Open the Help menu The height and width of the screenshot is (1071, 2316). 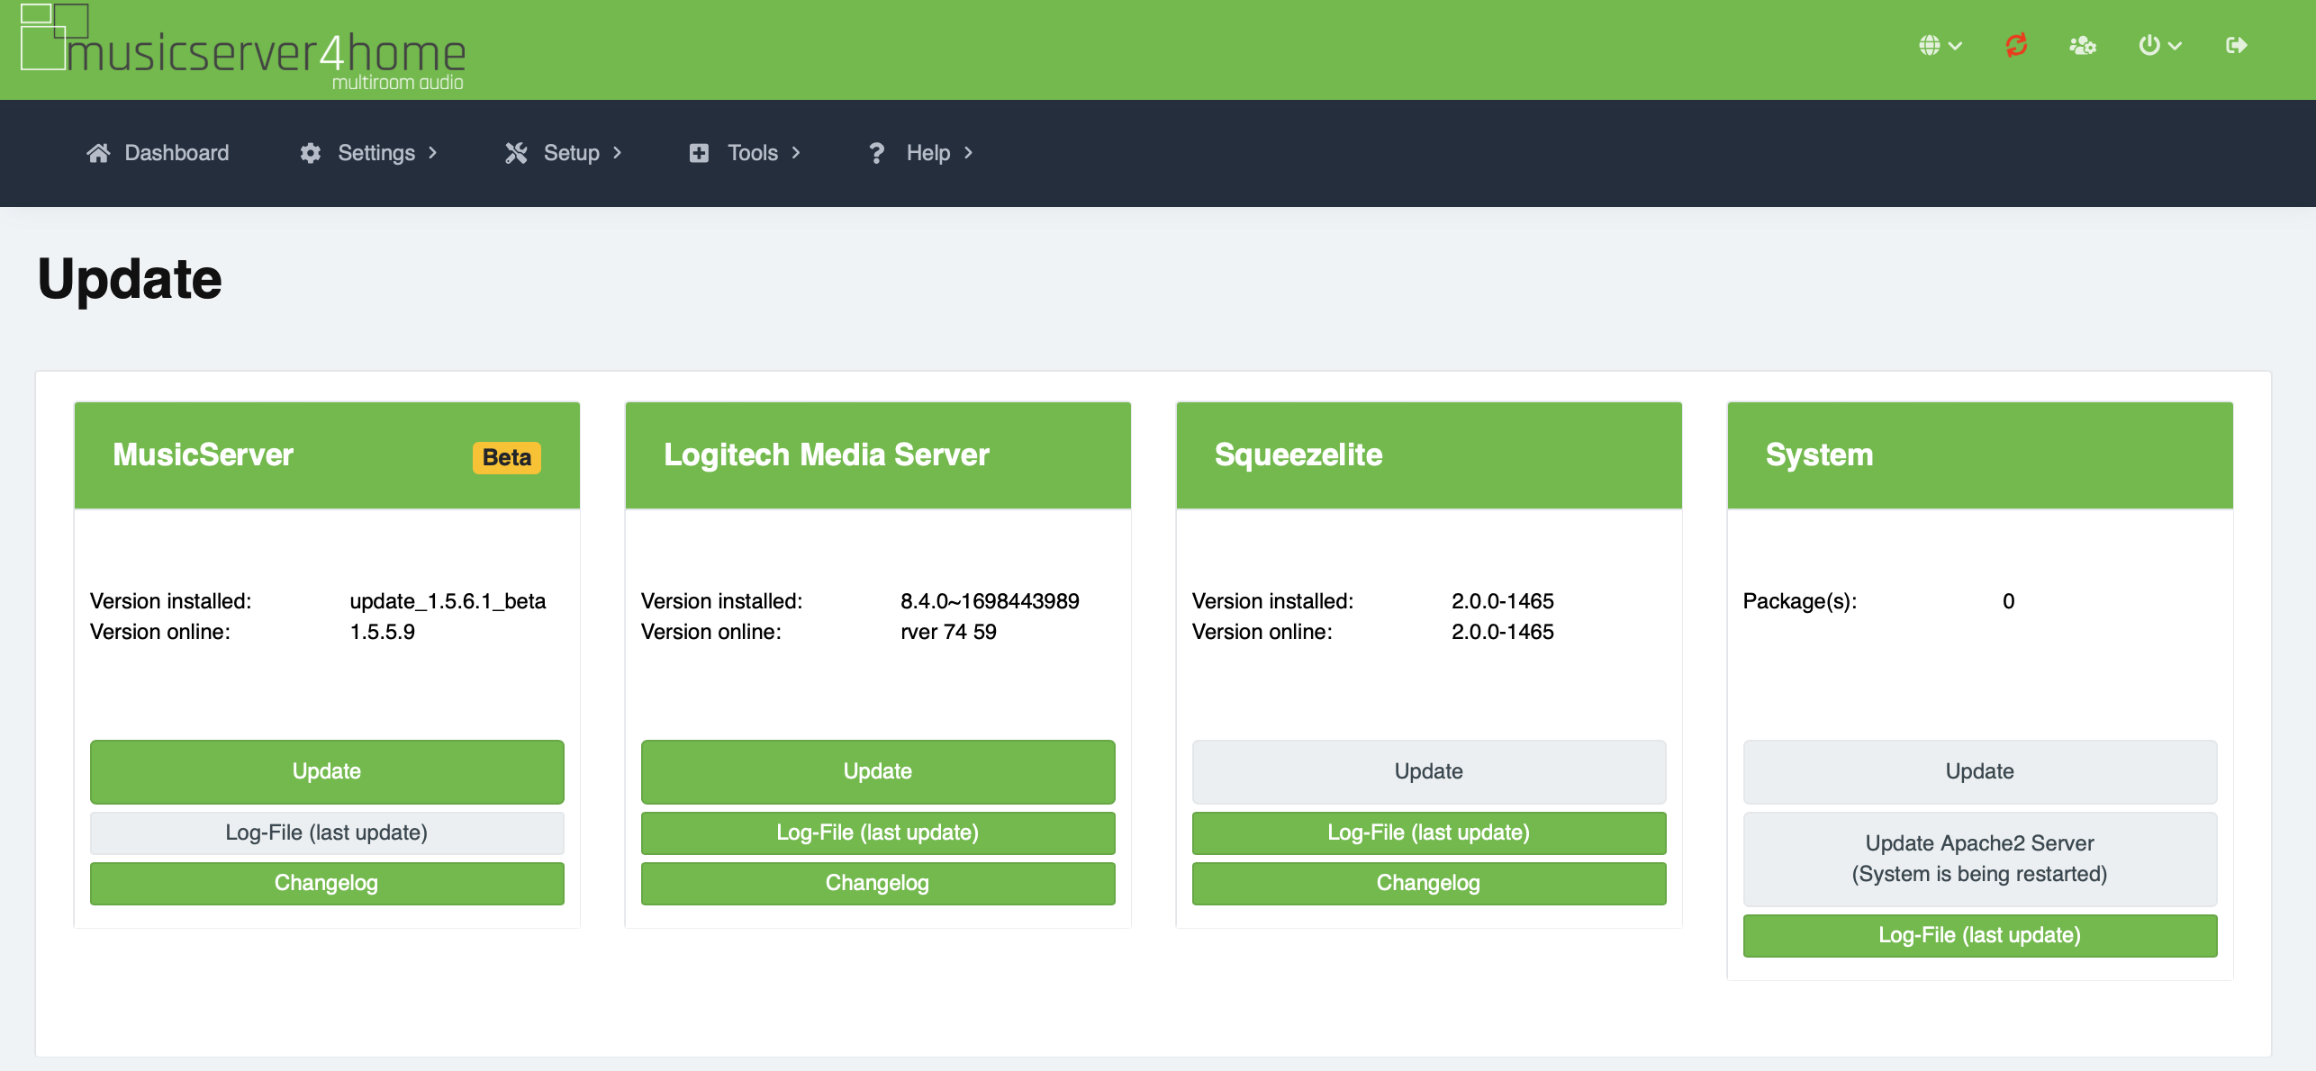coord(928,153)
